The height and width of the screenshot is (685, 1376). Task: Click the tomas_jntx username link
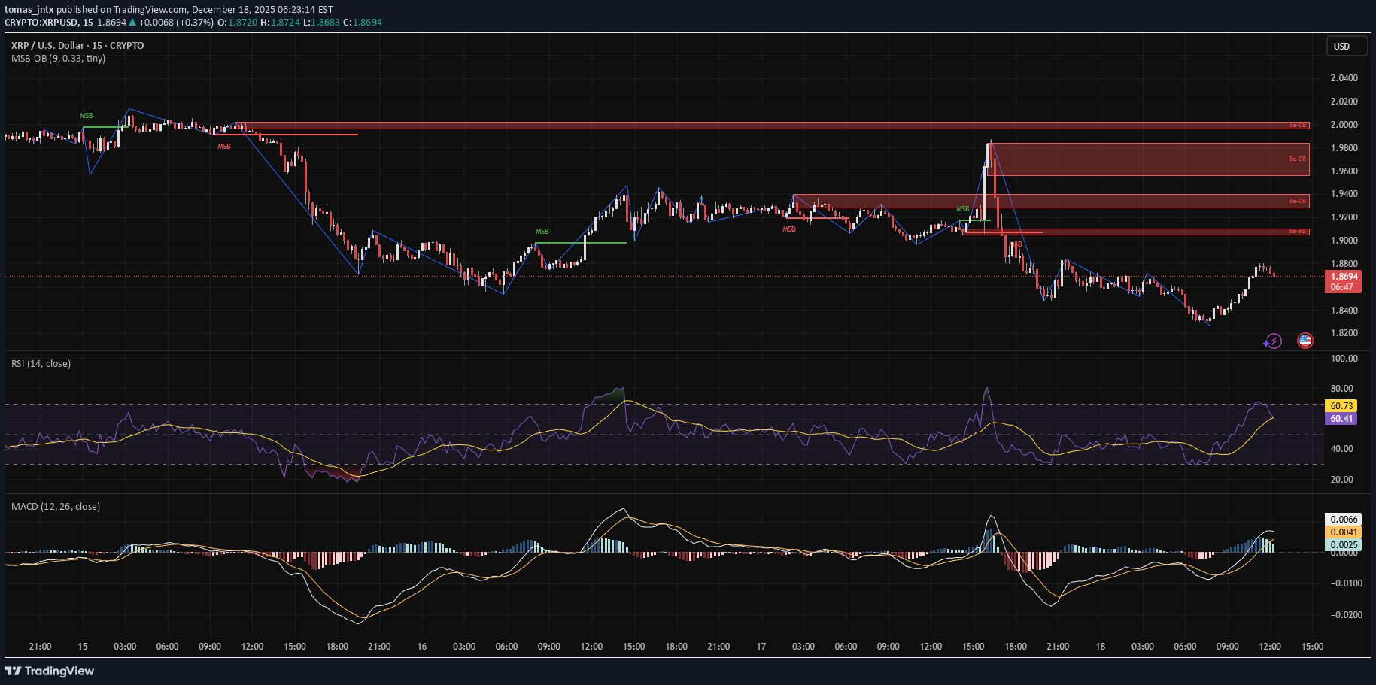[x=29, y=9]
